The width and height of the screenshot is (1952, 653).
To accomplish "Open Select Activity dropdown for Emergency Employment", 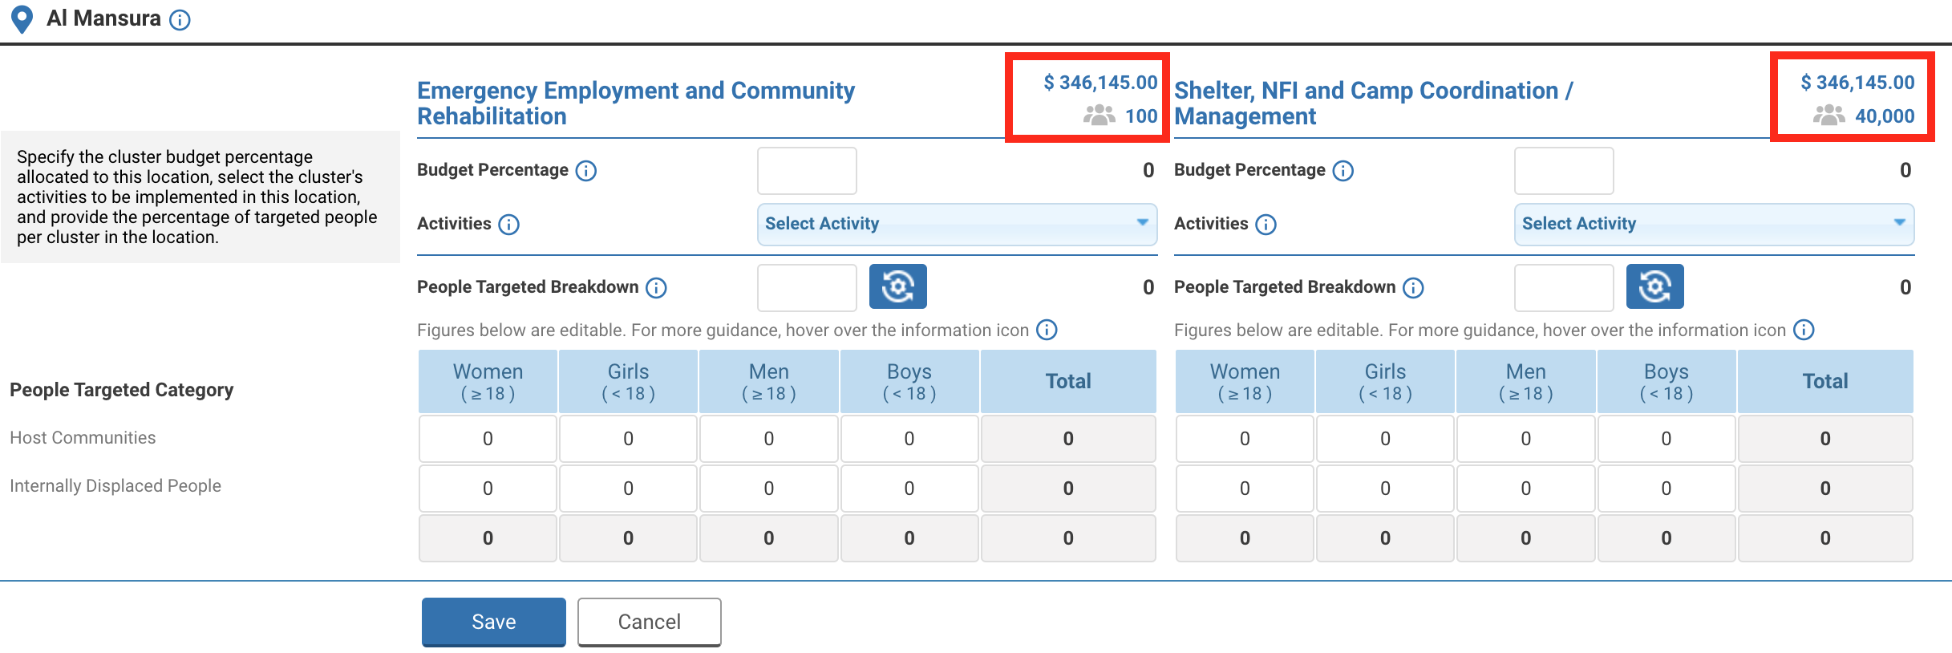I will pyautogui.click(x=957, y=224).
